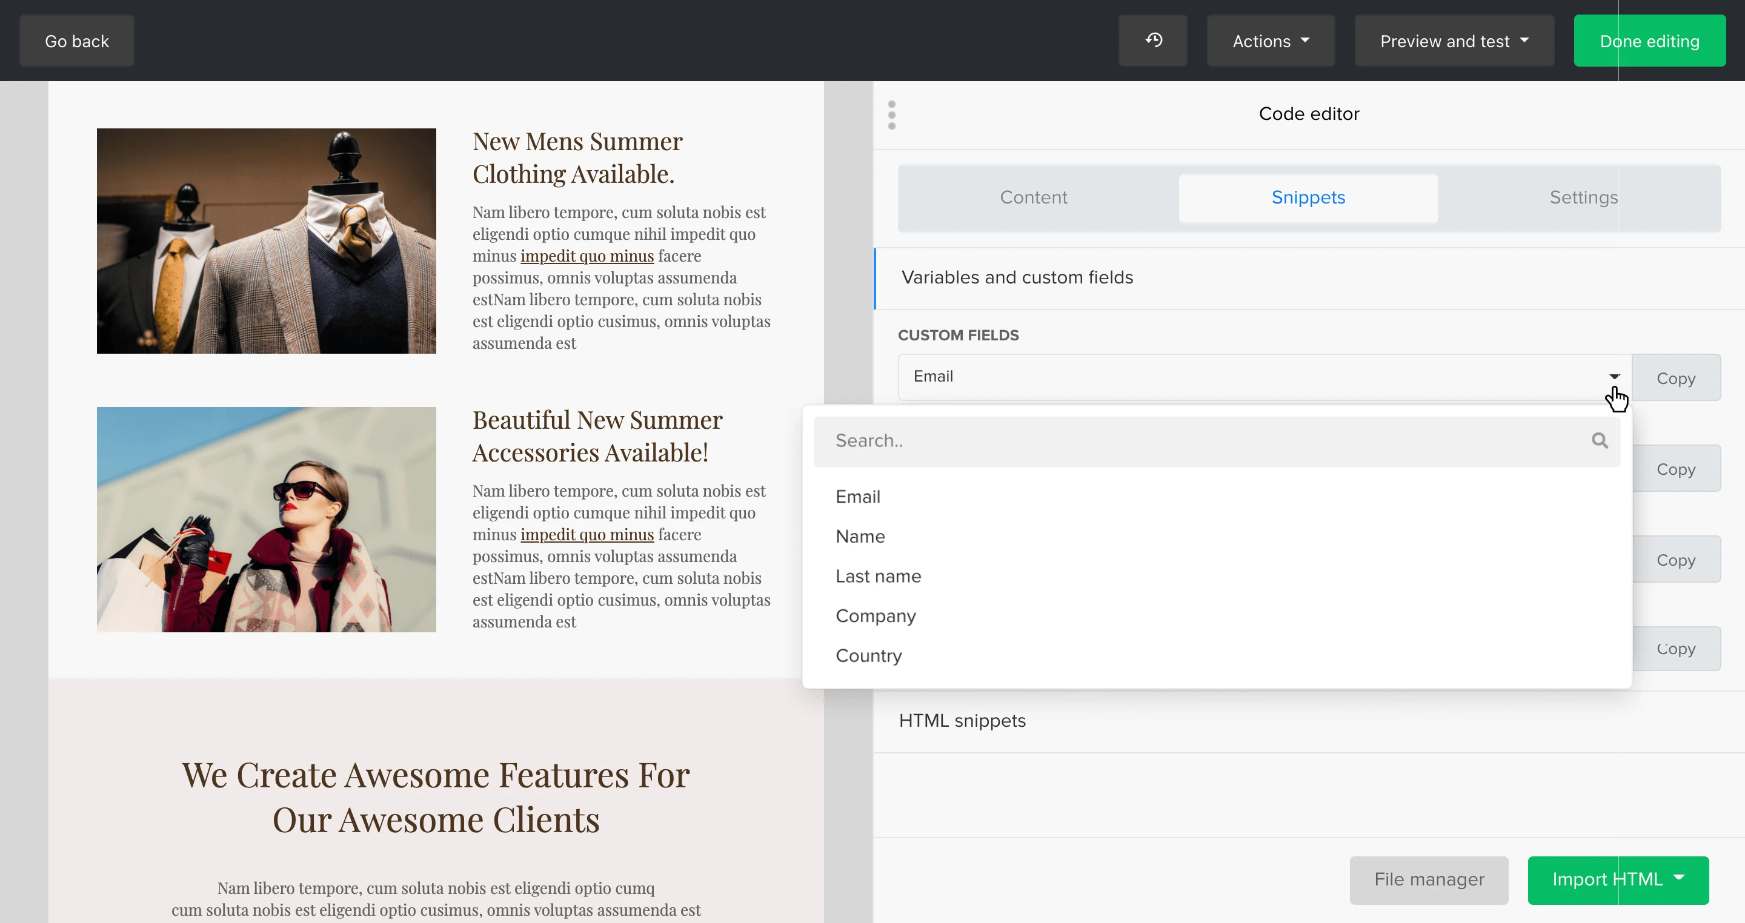This screenshot has width=1745, height=923.
Task: Open the Actions dropdown menu
Action: tap(1270, 41)
